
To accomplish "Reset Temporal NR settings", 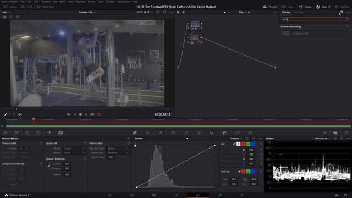I will (41, 143).
